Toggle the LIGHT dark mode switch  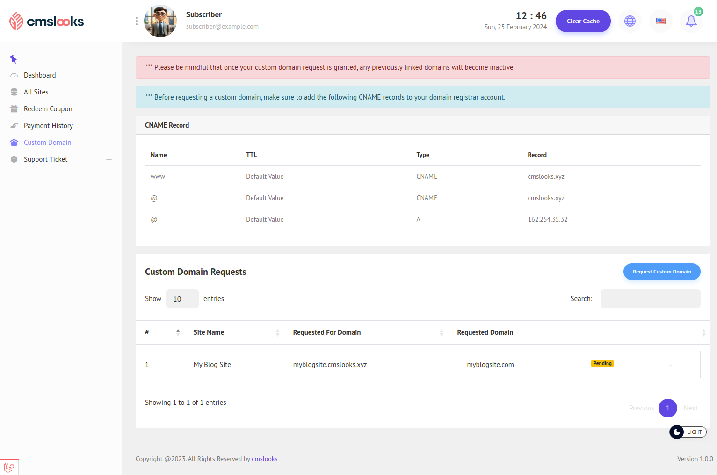(688, 432)
